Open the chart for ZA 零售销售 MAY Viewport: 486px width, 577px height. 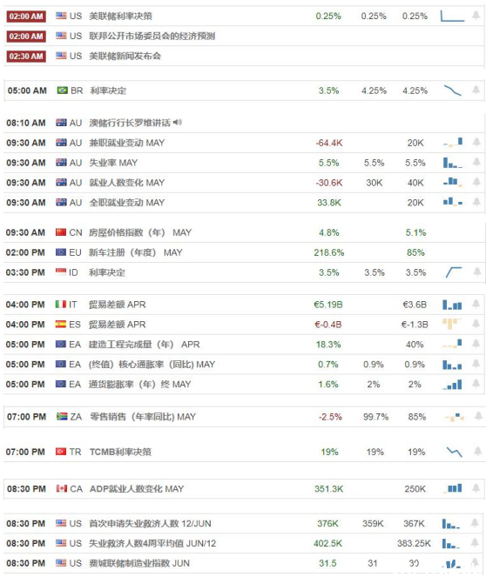click(455, 417)
